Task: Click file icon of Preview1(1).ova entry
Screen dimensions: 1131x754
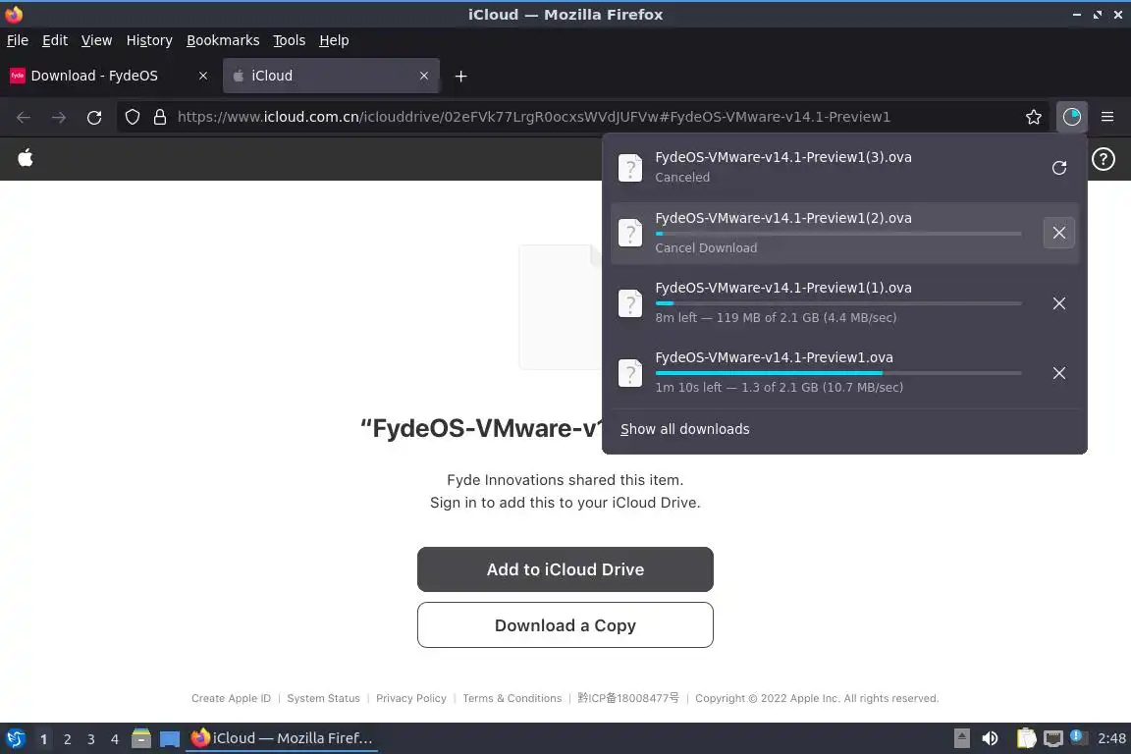Action: (x=629, y=303)
